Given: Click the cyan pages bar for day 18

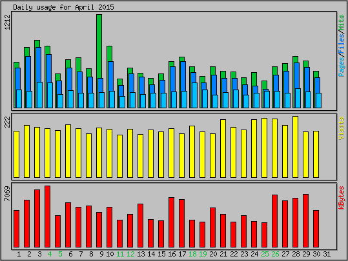Looking at the screenshot, I should (194, 95).
